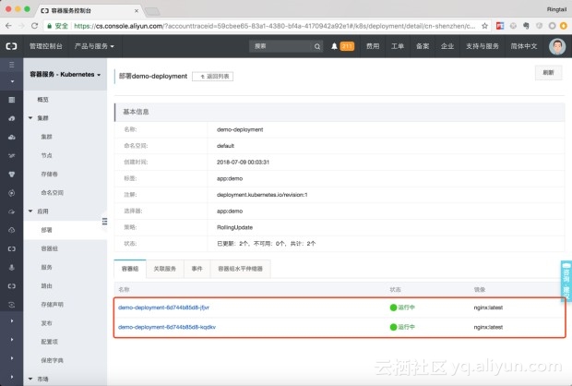Screen dimensions: 572x386
Task: Open 存储声明 in the sidebar
Action: click(x=53, y=305)
